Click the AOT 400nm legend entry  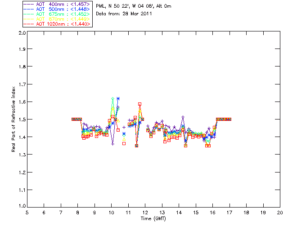tap(57, 4)
